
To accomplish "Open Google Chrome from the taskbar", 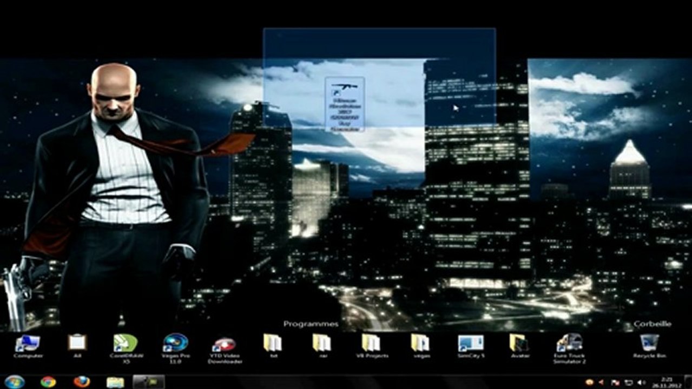I will tap(48, 381).
